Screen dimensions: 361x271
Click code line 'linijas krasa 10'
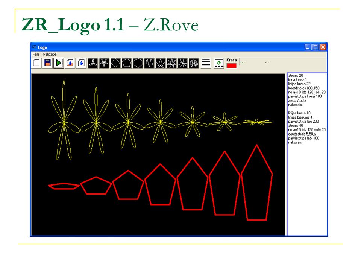(299, 113)
